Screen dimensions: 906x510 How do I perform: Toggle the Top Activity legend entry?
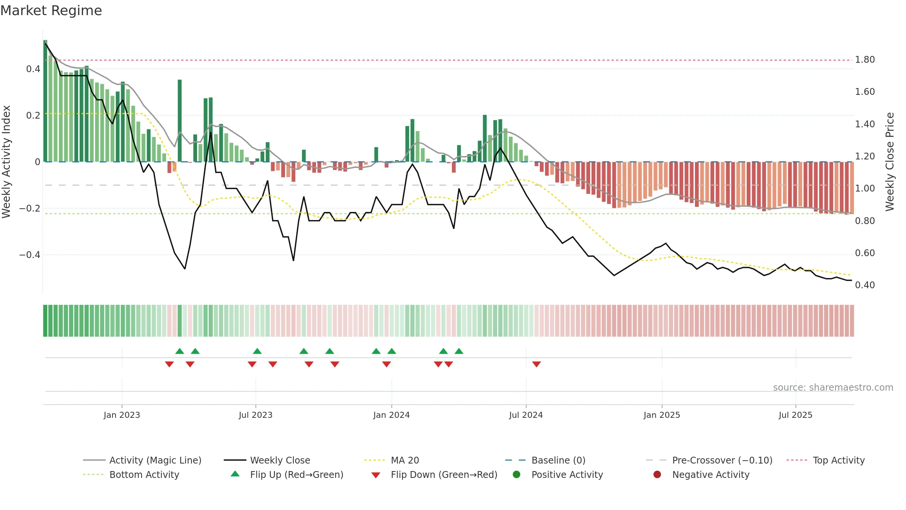pos(826,460)
